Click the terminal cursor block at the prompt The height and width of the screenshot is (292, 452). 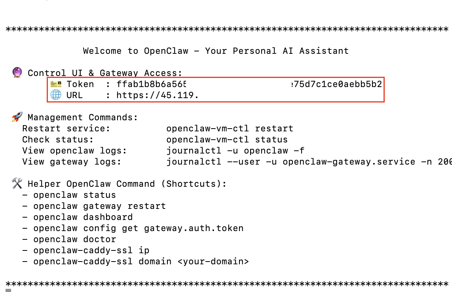pos(8,290)
